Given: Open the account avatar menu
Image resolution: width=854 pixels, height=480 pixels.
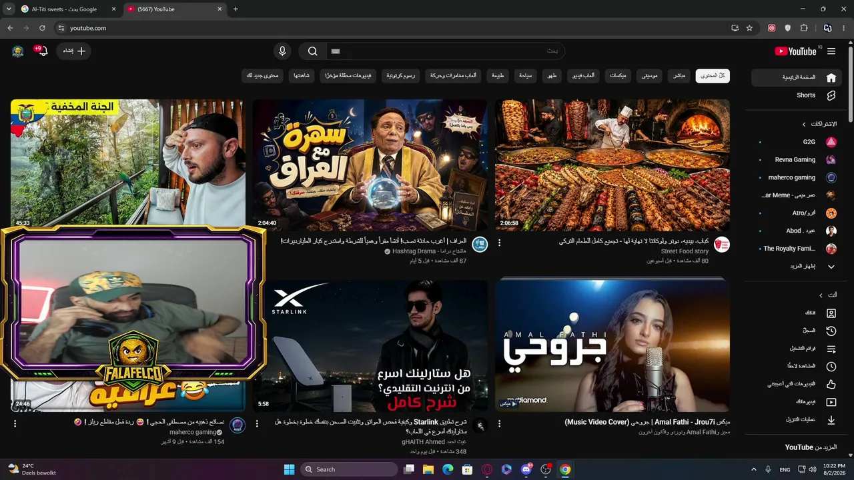Looking at the screenshot, I should [18, 51].
